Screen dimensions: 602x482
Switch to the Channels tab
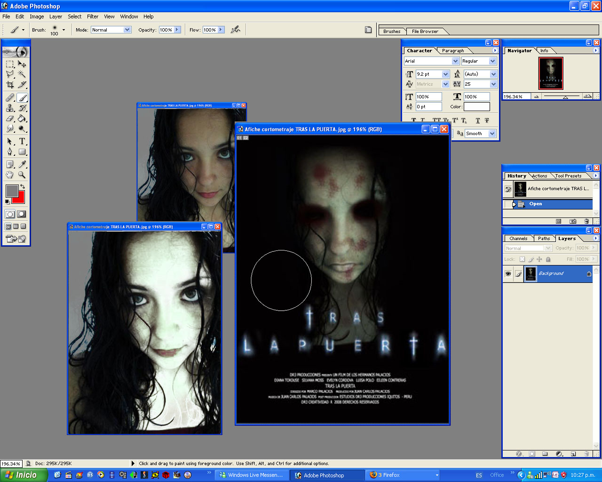coord(518,238)
